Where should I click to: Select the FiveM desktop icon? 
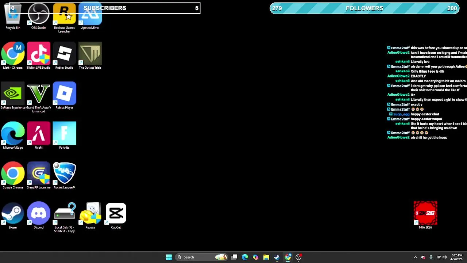pos(38,136)
